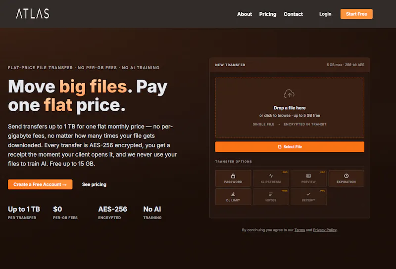Click the TRANSFER OPTIONS label
Screen dimensions: 396x269
pos(234,162)
